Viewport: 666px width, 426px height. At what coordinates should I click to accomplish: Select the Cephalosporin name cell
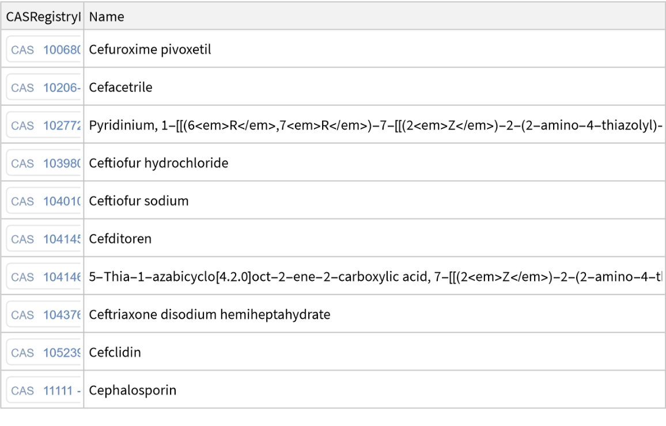(133, 390)
